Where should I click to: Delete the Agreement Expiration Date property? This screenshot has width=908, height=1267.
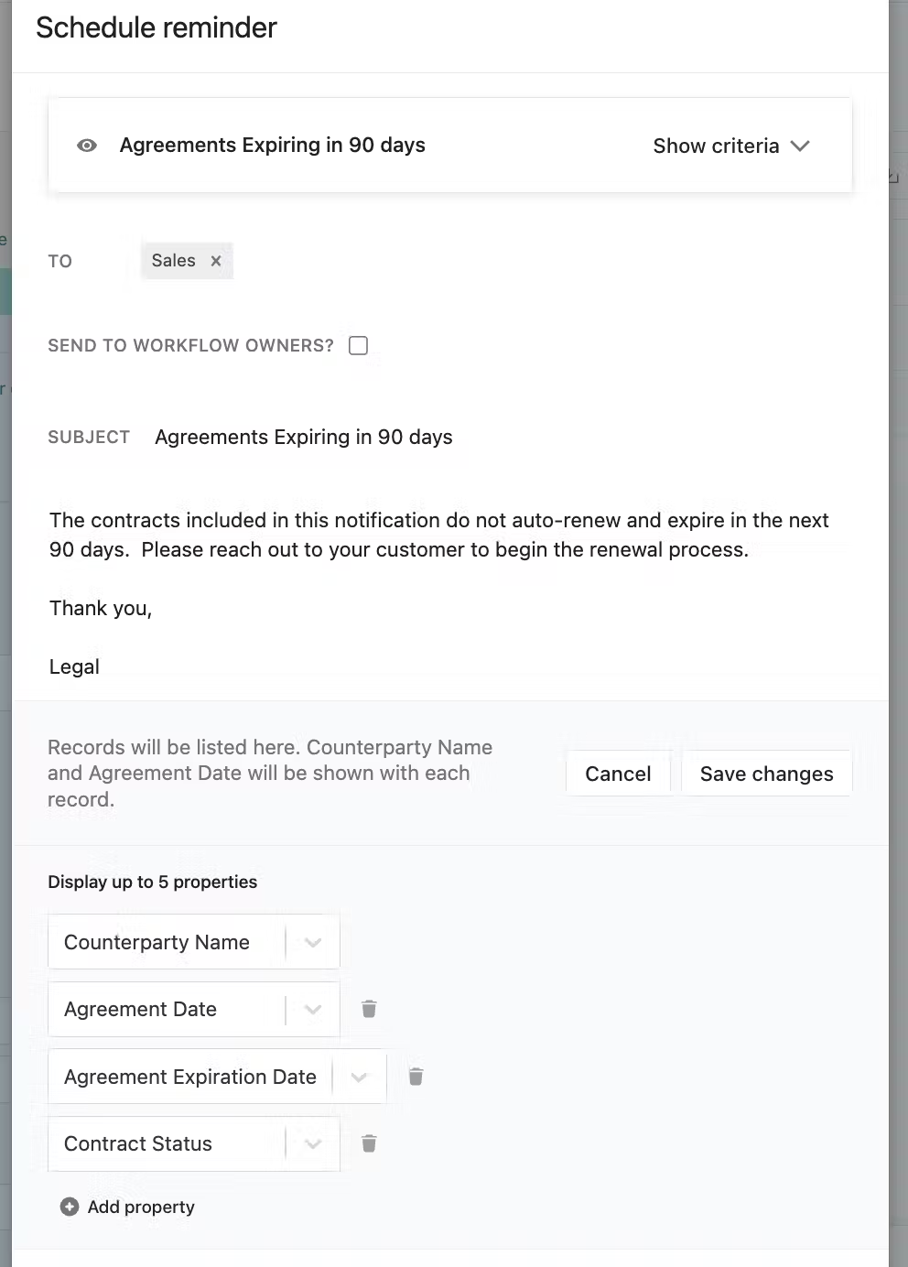coord(416,1077)
